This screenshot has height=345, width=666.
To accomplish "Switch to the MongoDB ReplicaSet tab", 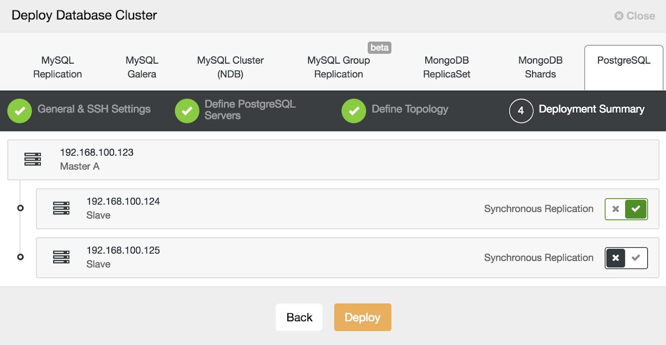I will (x=447, y=67).
